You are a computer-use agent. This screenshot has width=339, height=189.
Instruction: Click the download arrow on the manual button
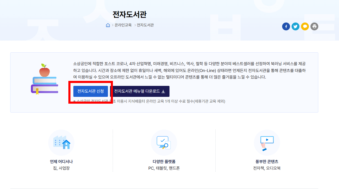pyautogui.click(x=163, y=91)
